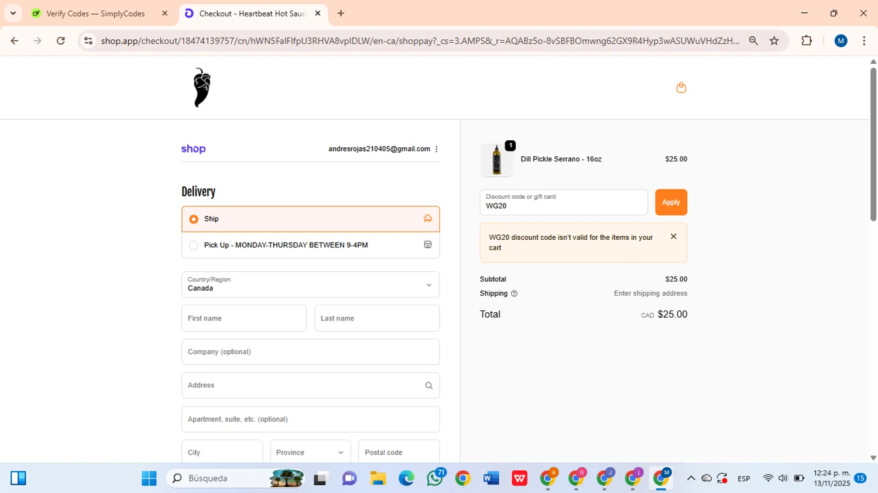The image size is (878, 493).
Task: Click Dill Pickle Serrano - 16oz text
Action: pos(561,159)
